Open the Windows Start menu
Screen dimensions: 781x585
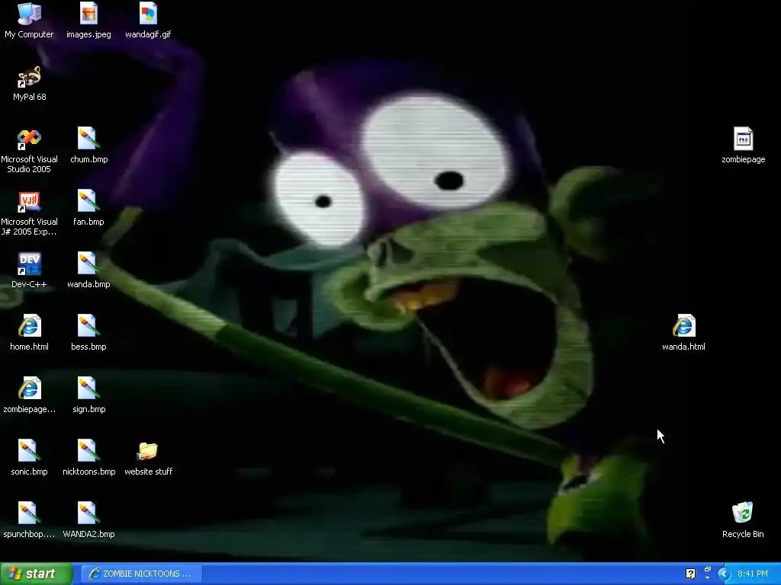[x=37, y=574]
